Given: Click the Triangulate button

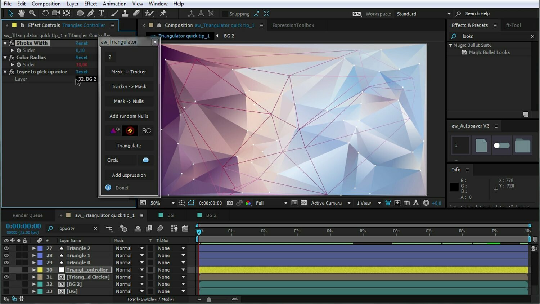Looking at the screenshot, I should click(x=129, y=146).
